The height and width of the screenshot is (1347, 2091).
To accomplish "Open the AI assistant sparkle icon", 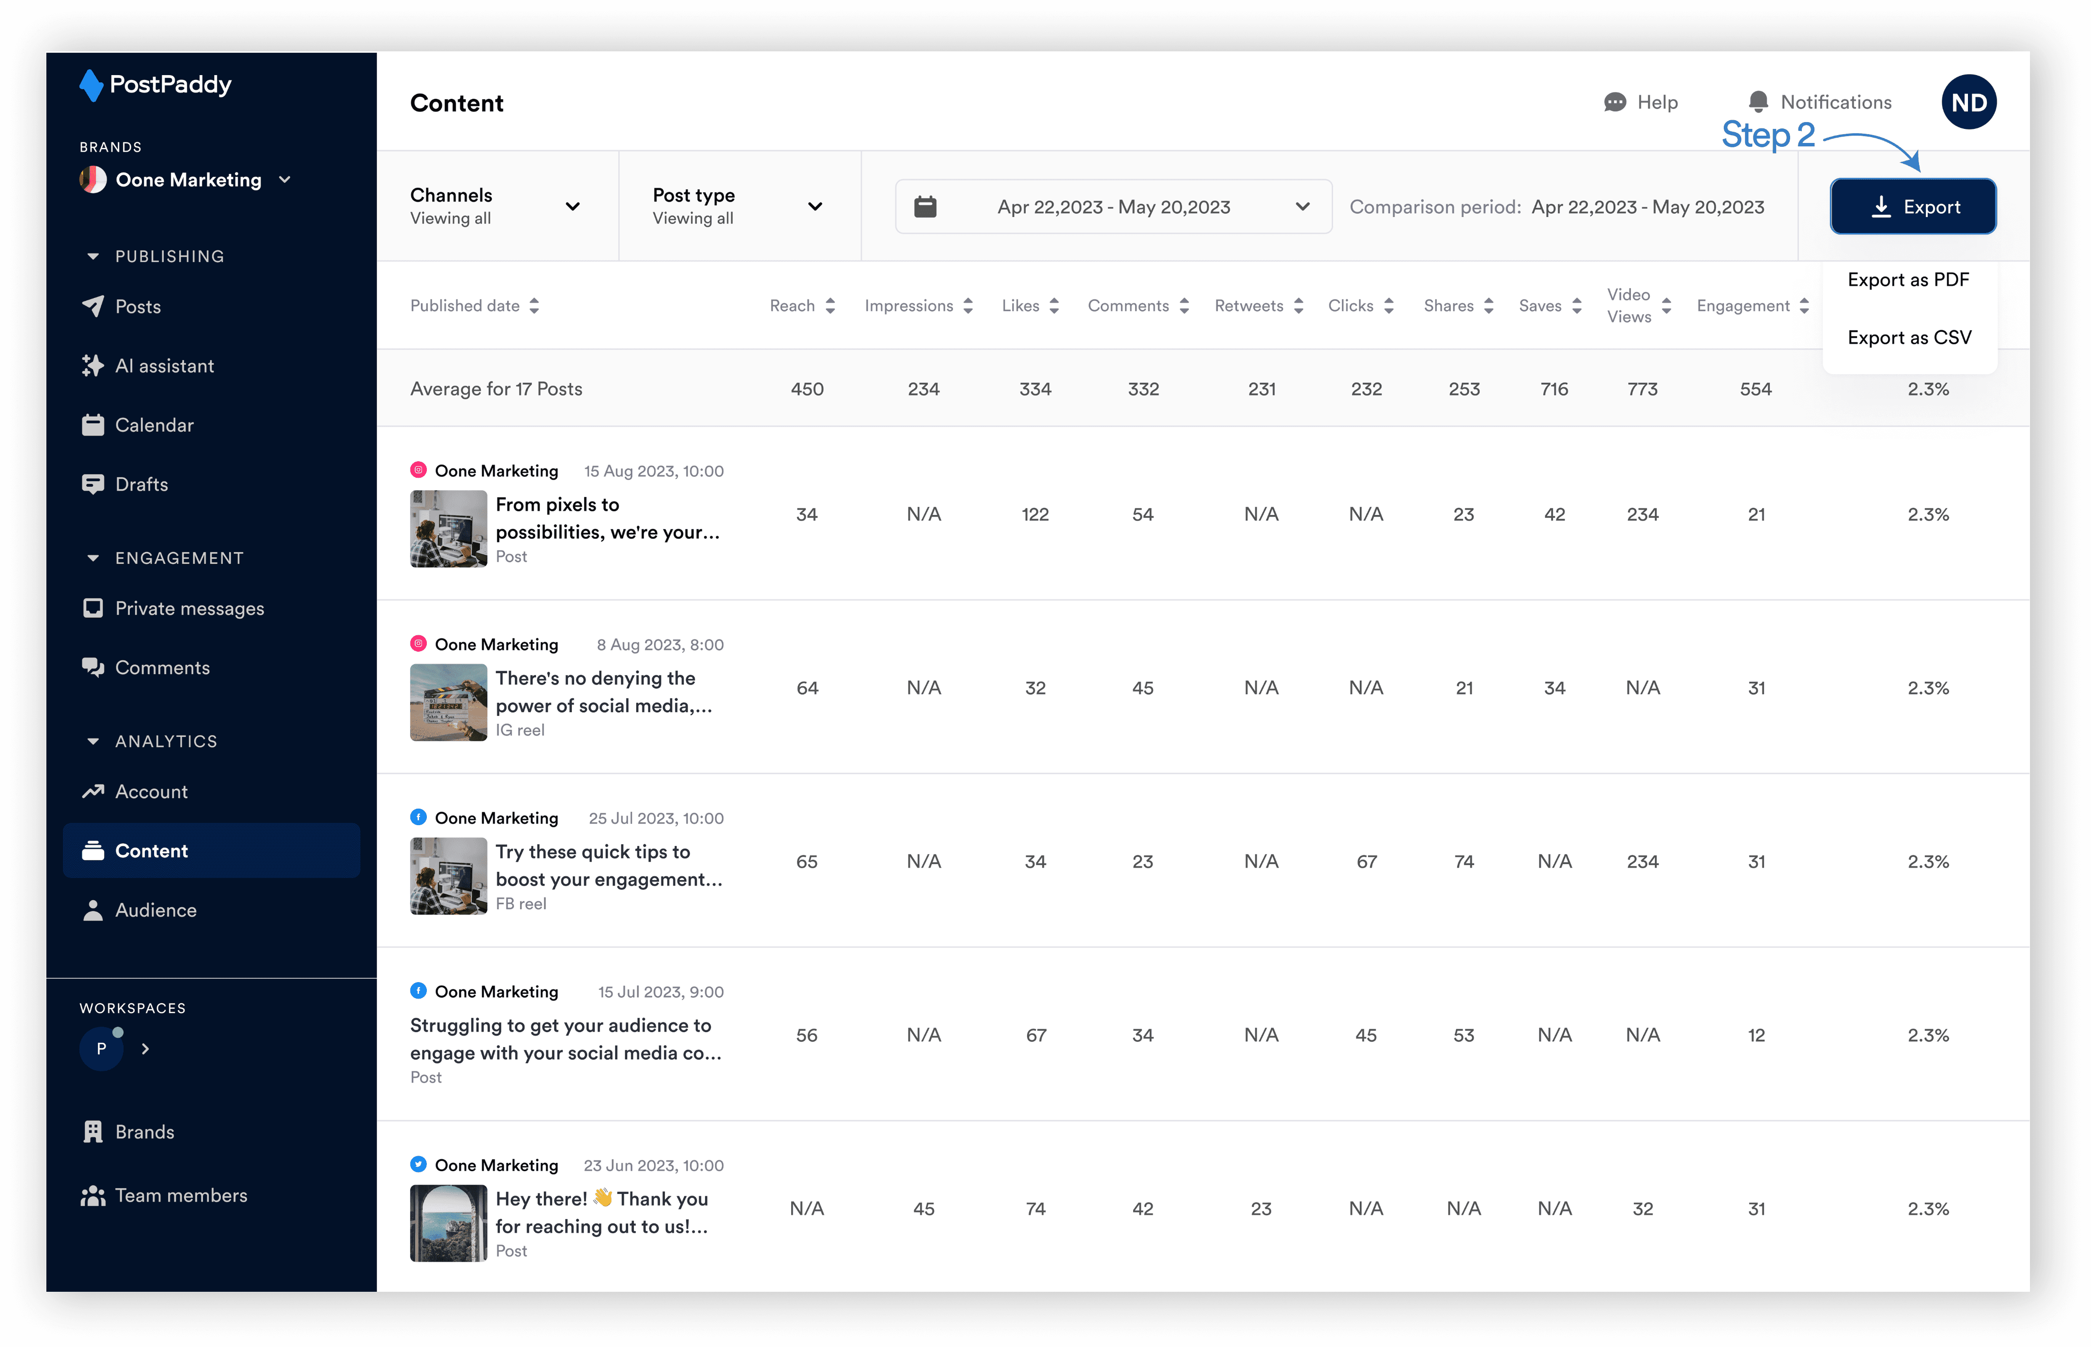I will (93, 366).
